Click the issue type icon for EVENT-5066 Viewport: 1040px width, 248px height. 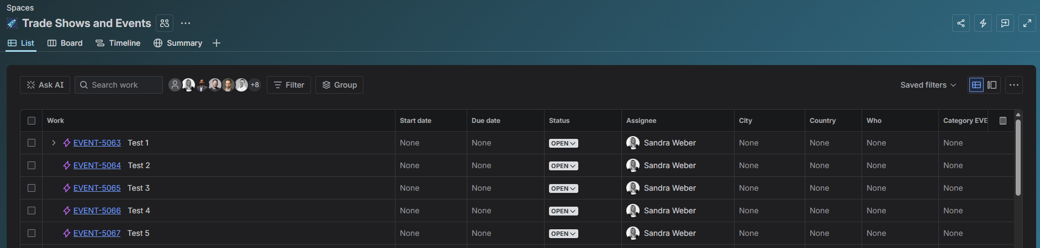(67, 211)
